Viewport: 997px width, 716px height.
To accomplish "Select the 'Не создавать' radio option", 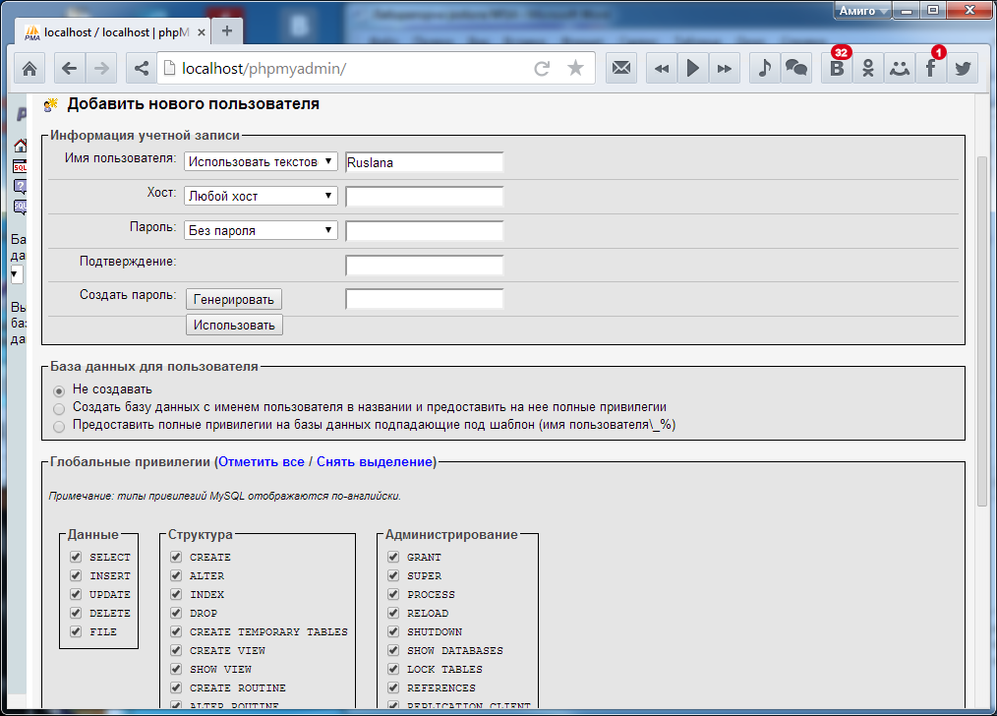I will click(60, 389).
